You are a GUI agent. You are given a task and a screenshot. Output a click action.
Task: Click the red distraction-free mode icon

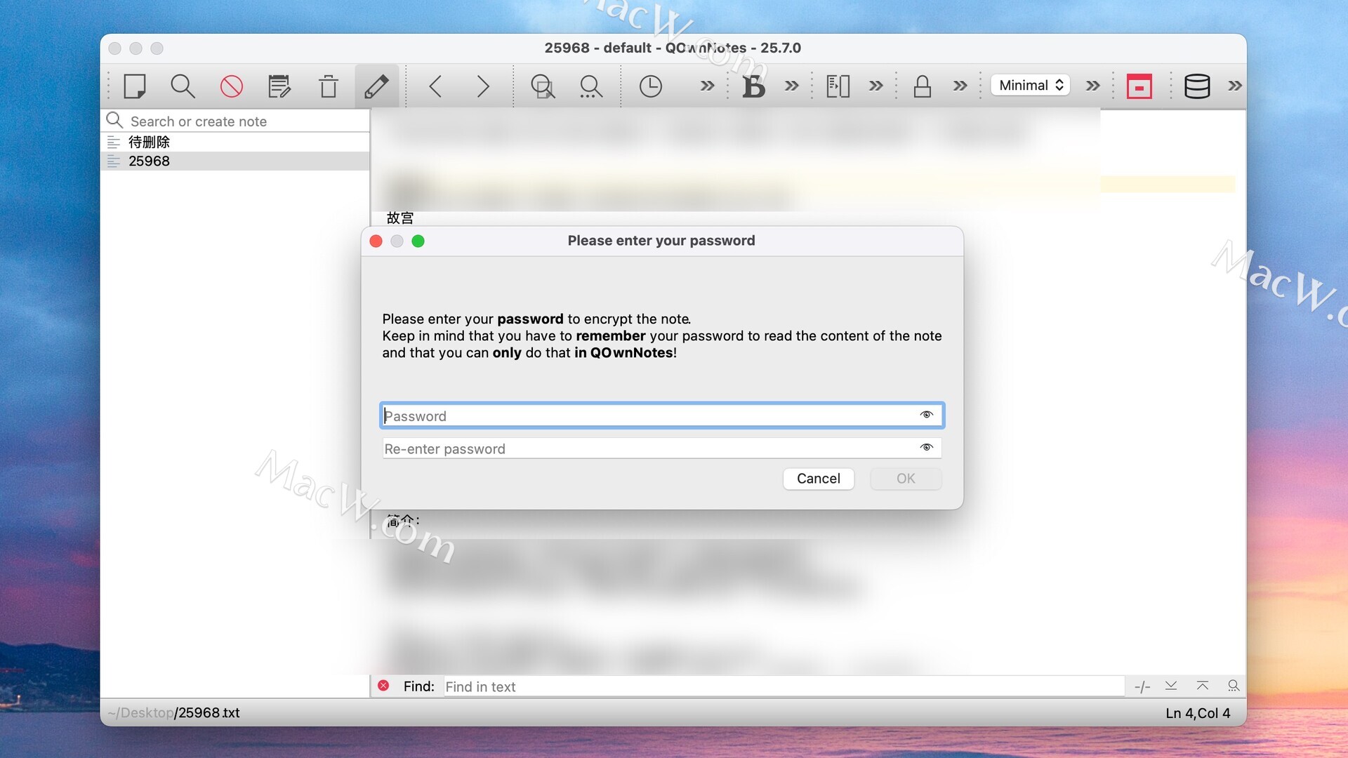(x=1139, y=86)
